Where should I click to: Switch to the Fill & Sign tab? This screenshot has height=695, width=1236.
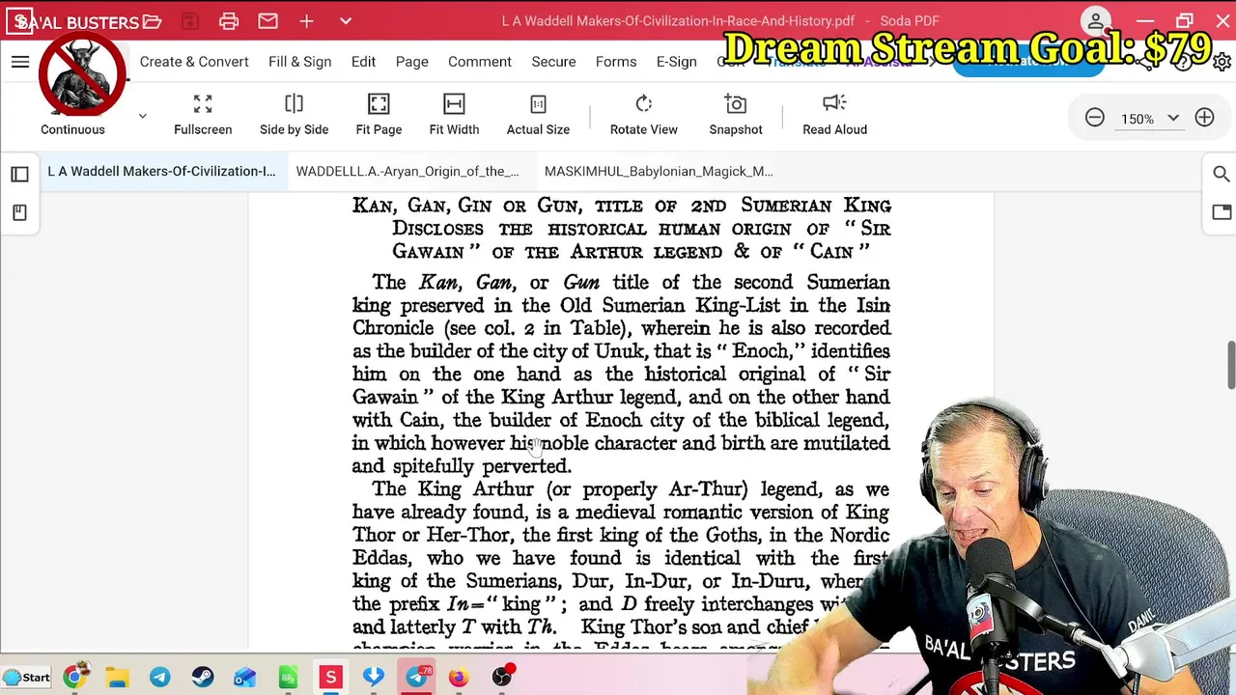coord(299,62)
